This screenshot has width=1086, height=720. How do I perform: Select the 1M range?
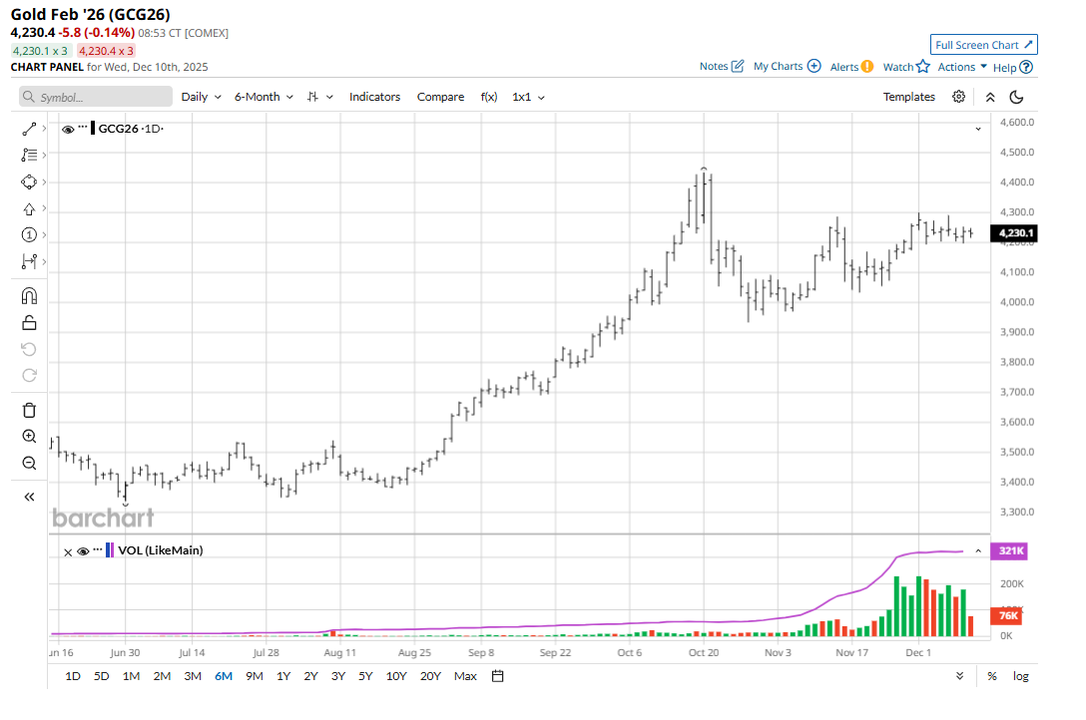pos(131,676)
